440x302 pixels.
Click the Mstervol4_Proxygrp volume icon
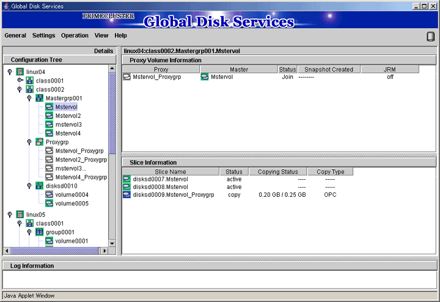coord(49,177)
